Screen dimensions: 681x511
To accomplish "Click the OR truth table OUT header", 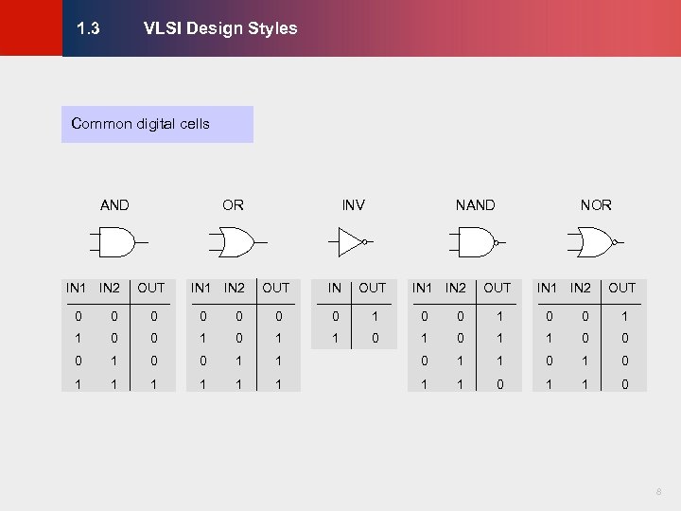I will tap(276, 288).
